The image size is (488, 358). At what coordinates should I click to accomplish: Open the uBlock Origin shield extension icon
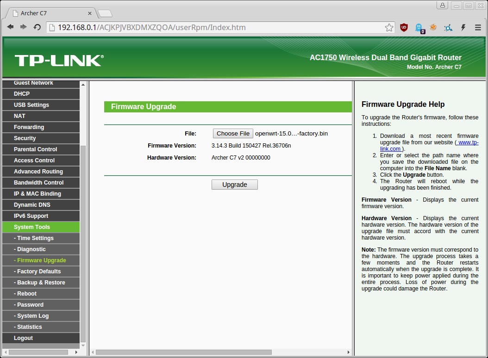tap(404, 27)
